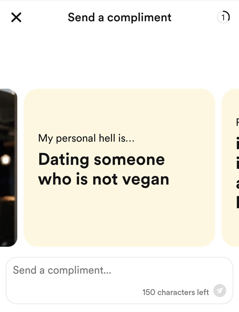
Task: Click the bold text on the right-edge card
Action: pos(237,172)
